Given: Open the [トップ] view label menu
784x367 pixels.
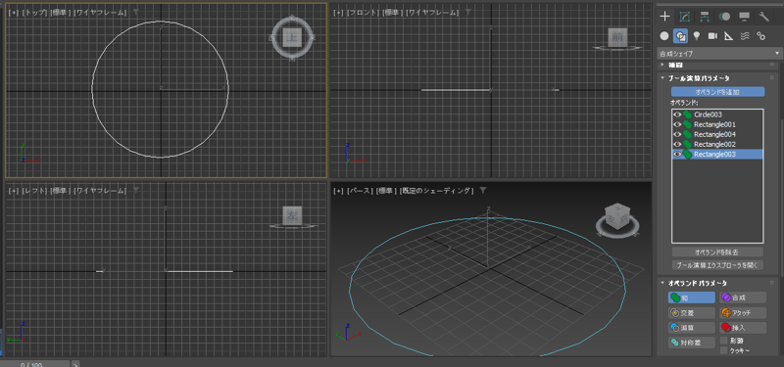Looking at the screenshot, I should [x=34, y=12].
